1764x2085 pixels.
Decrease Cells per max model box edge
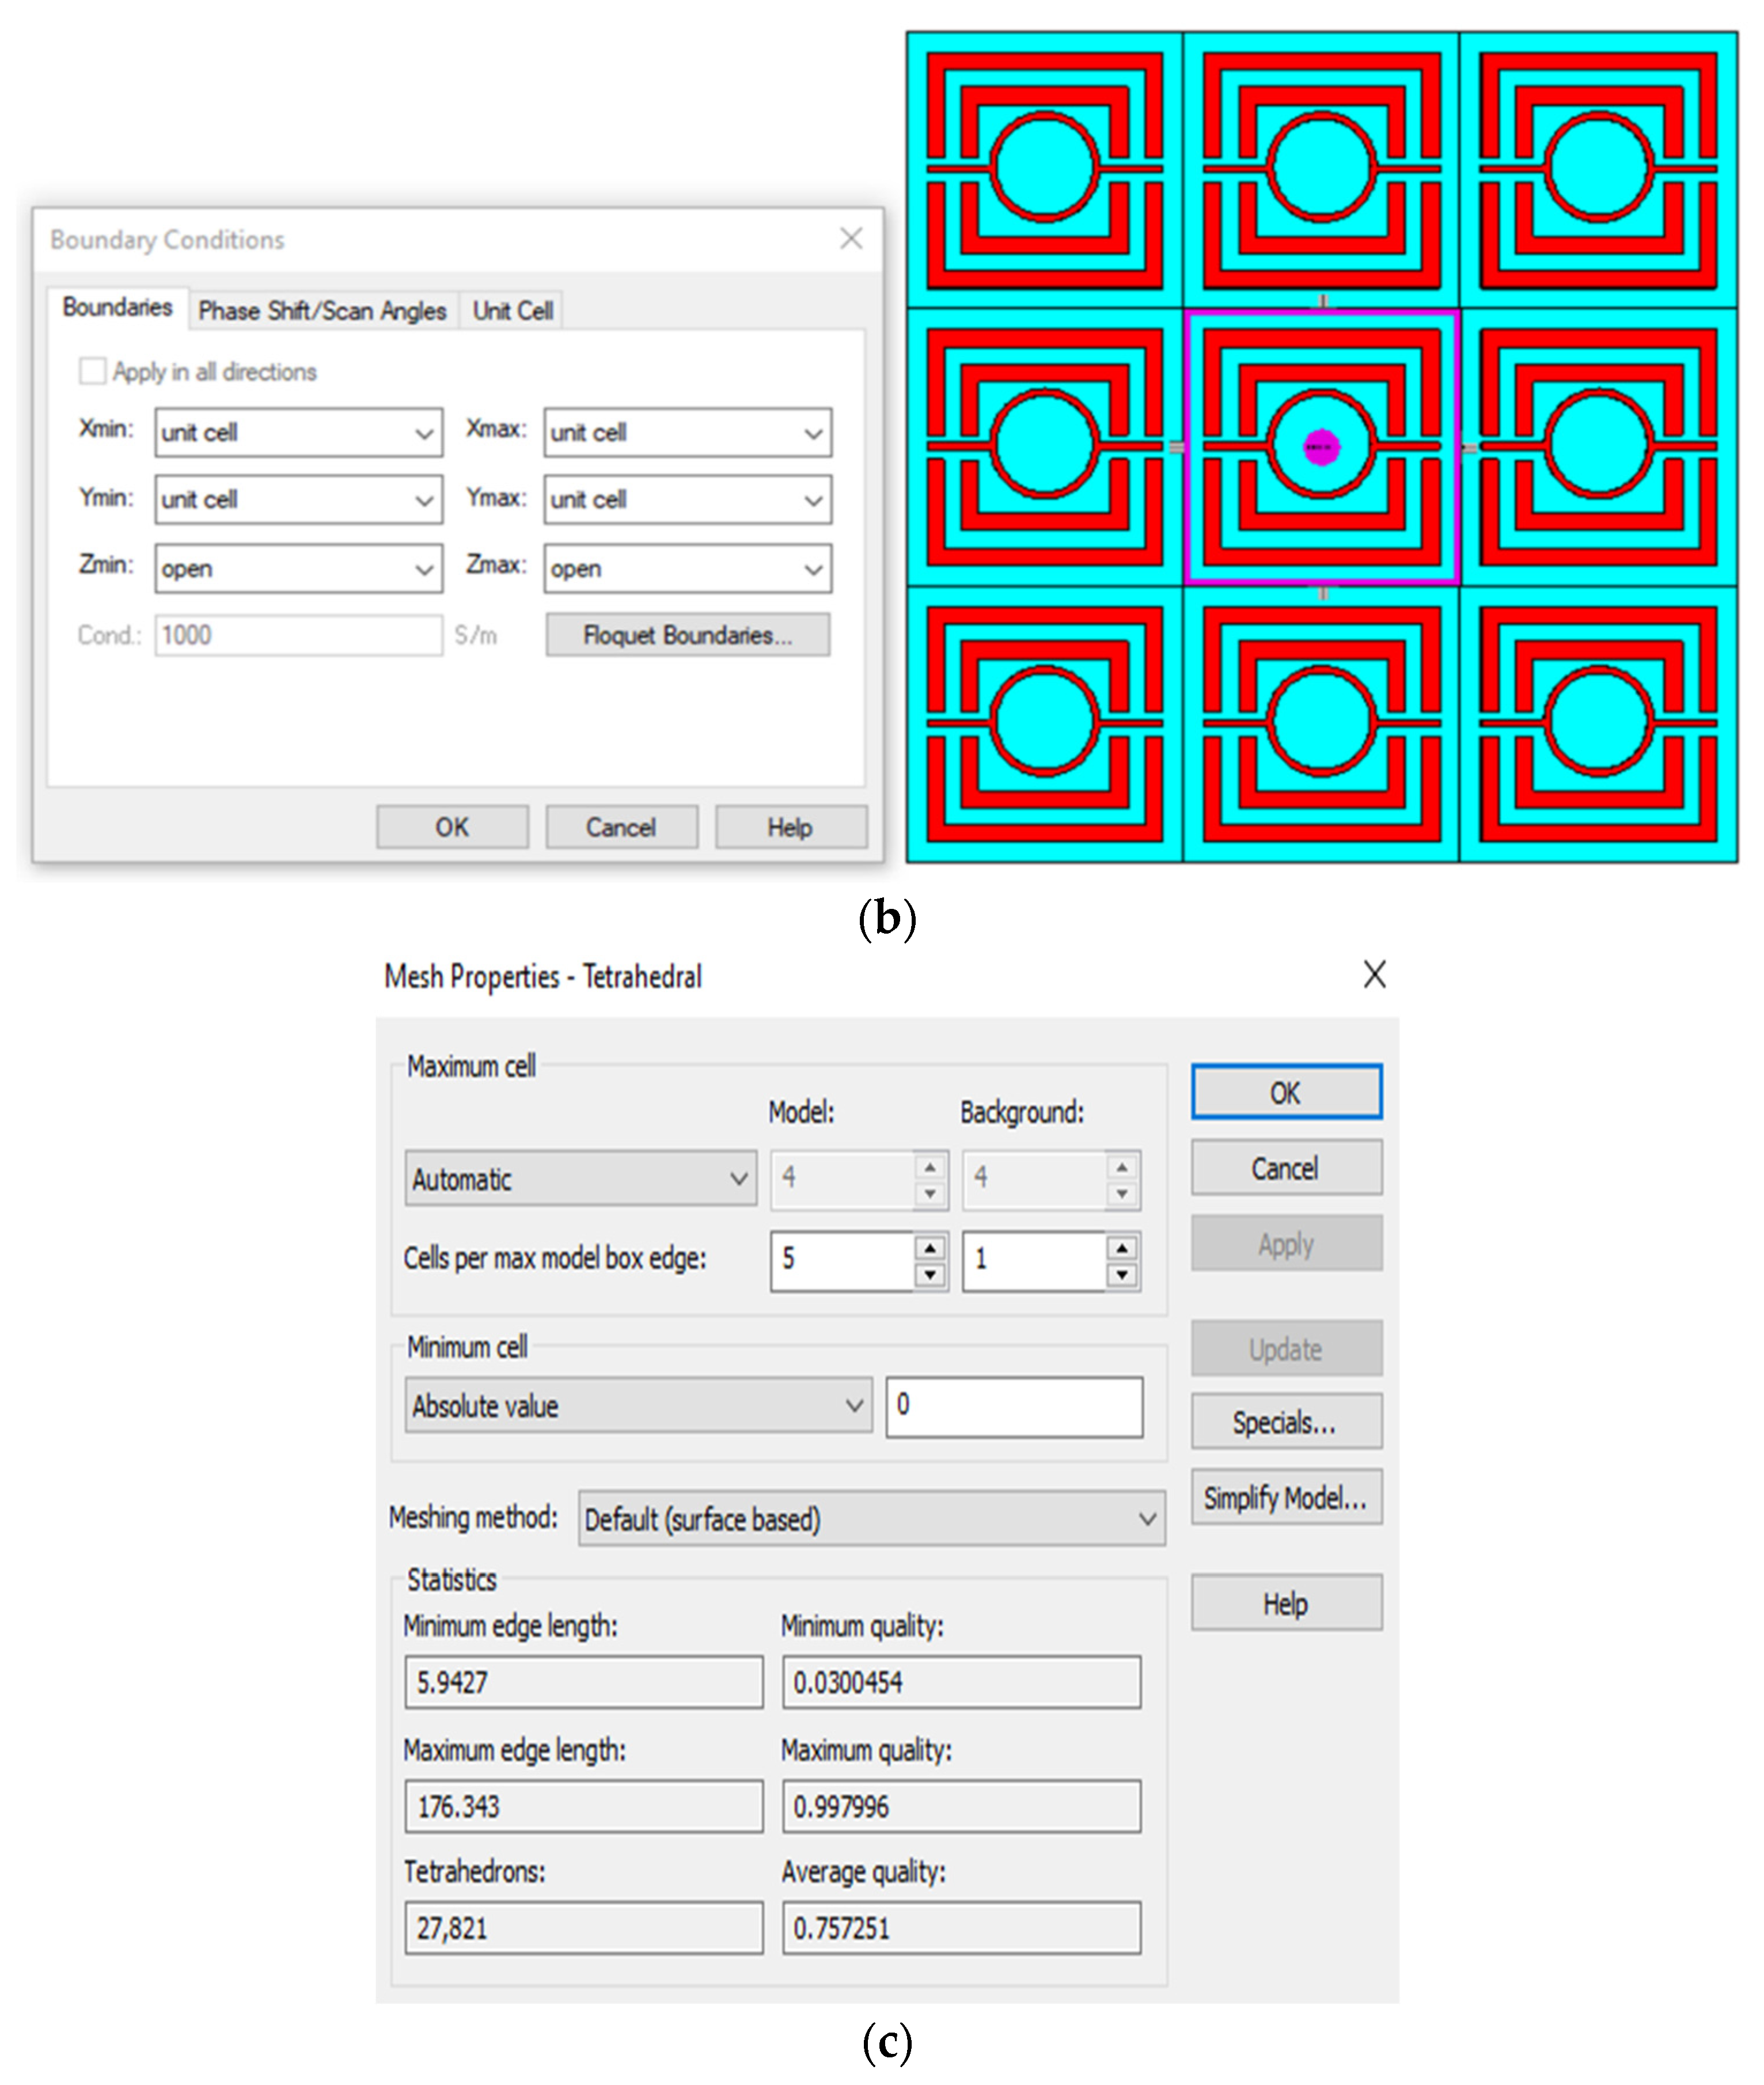coord(930,1275)
